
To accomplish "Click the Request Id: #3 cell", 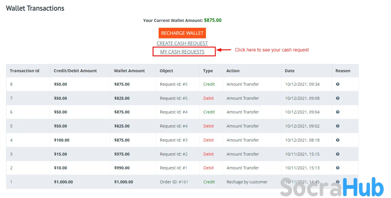I will pyautogui.click(x=174, y=140).
